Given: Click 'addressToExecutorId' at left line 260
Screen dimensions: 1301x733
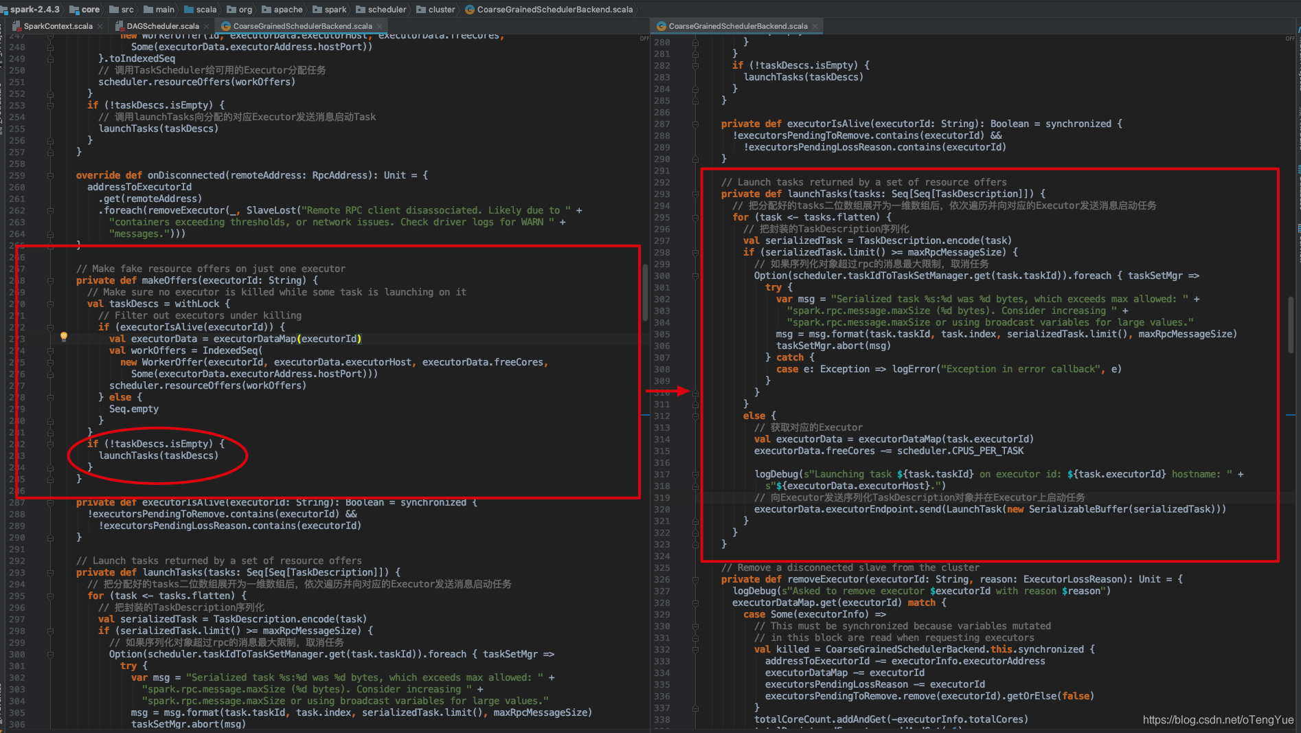Looking at the screenshot, I should tap(139, 187).
